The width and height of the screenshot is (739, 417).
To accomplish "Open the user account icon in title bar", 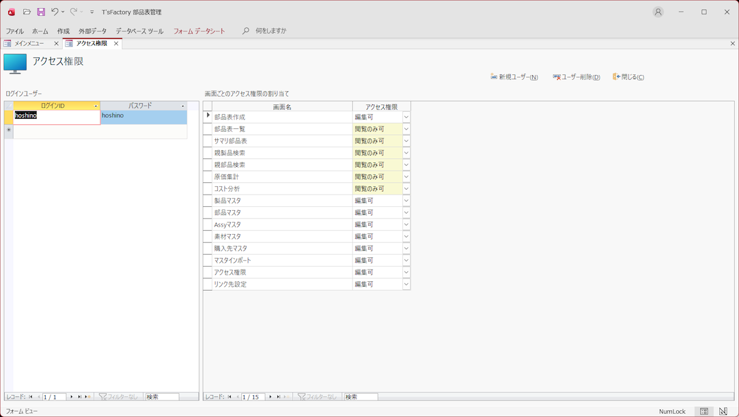I will 658,12.
